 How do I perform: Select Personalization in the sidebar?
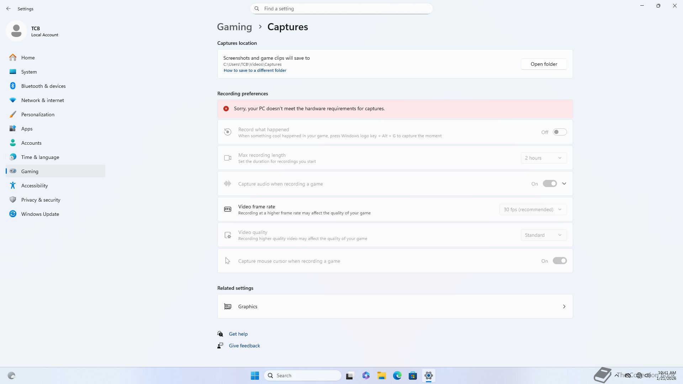[38, 114]
